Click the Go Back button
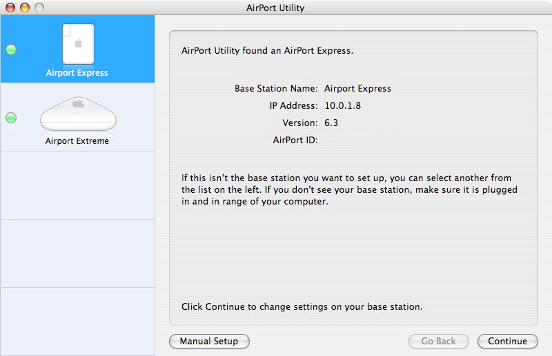552x356 pixels. point(439,341)
